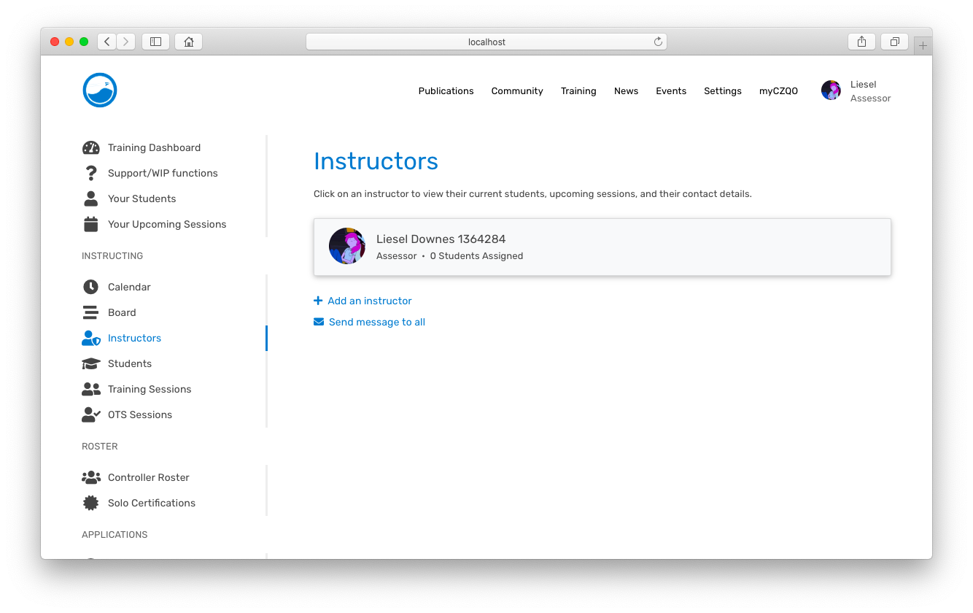Select the Calendar clock icon

click(x=91, y=287)
